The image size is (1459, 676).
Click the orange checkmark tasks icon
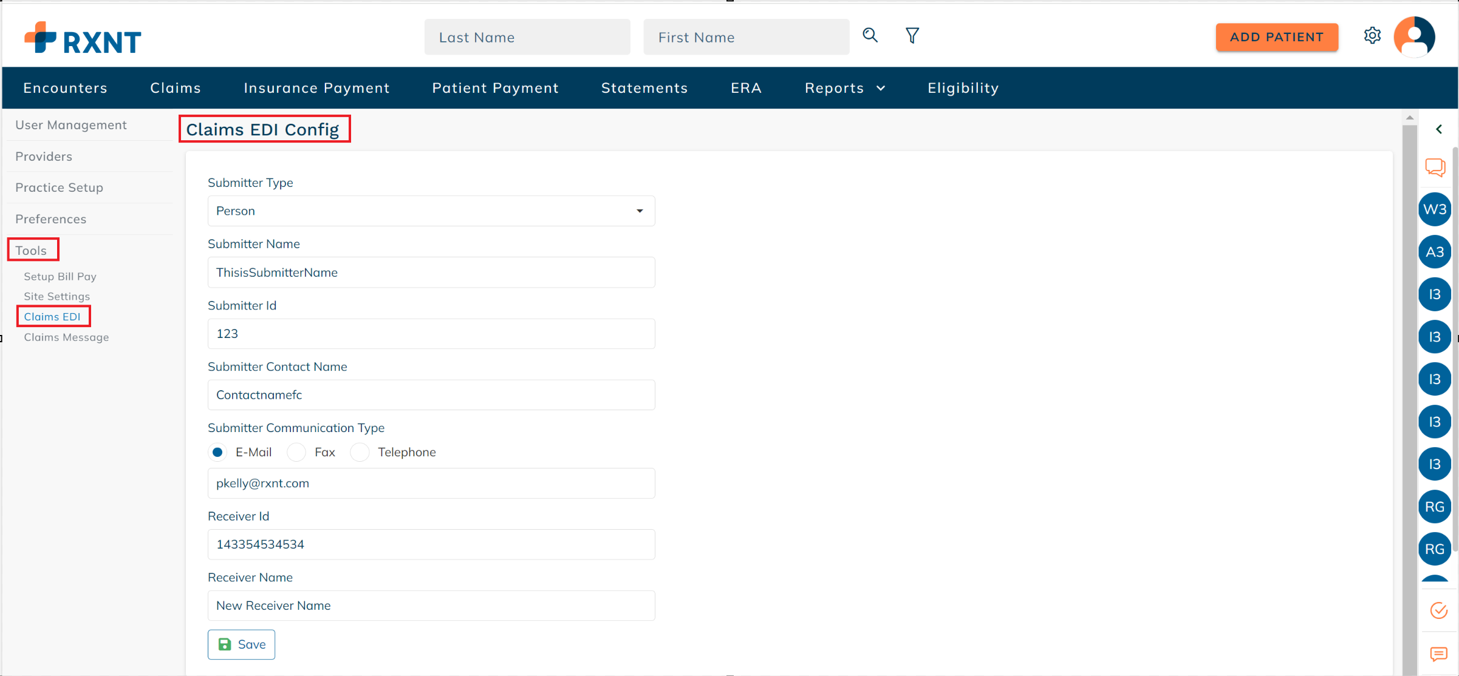coord(1438,610)
